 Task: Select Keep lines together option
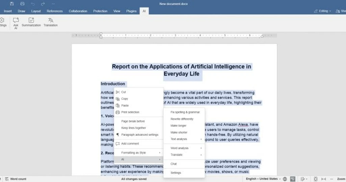[139, 128]
